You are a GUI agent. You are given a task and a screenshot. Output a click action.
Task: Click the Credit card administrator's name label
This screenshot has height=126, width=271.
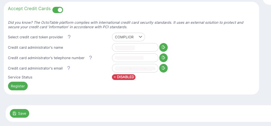point(35,48)
